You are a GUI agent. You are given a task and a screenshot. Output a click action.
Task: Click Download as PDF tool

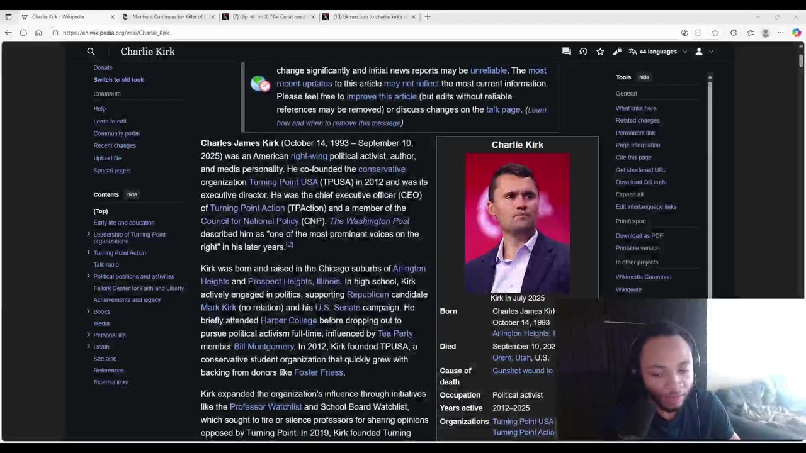(x=639, y=235)
